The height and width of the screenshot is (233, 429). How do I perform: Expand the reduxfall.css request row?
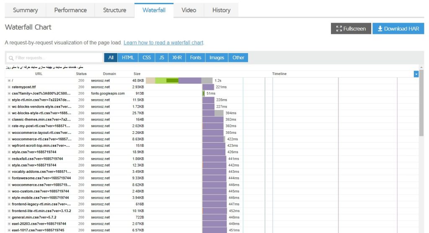pos(9,159)
